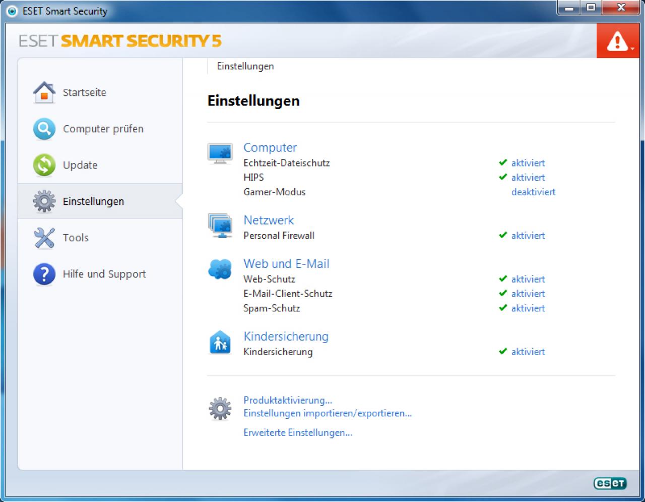645x502 pixels.
Task: Click the Web und E-Mail cloud icon
Action: coord(220,269)
